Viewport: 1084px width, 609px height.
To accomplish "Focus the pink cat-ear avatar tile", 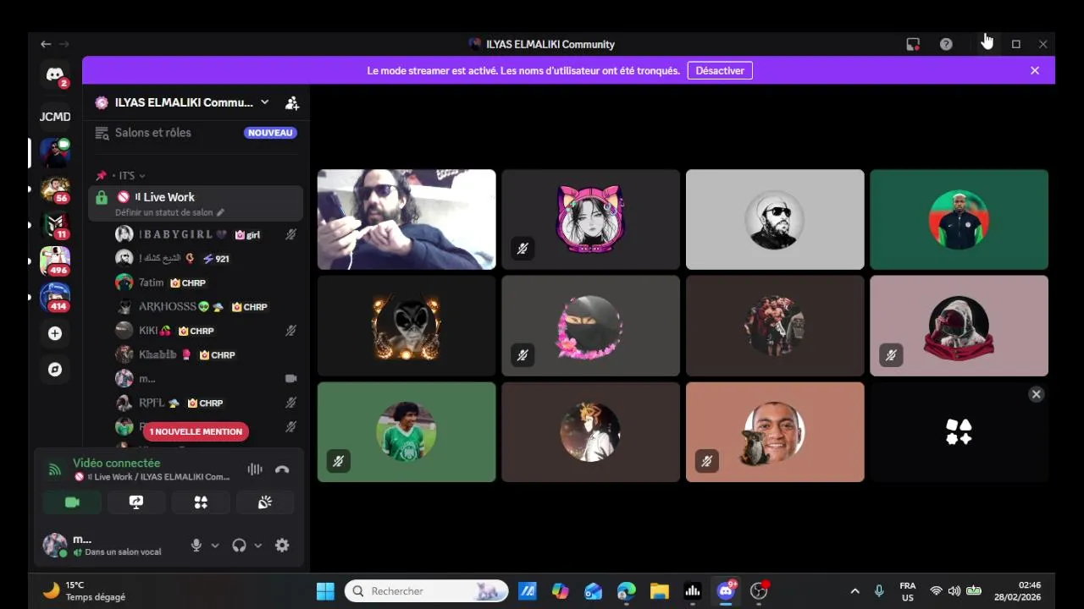I will coord(590,220).
